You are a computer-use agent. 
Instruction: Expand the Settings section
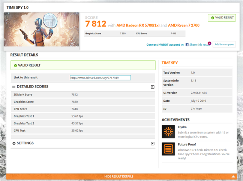click(153, 144)
